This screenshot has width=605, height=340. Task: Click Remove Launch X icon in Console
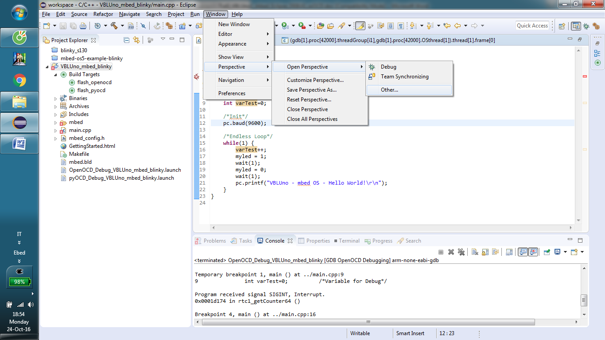pos(451,252)
